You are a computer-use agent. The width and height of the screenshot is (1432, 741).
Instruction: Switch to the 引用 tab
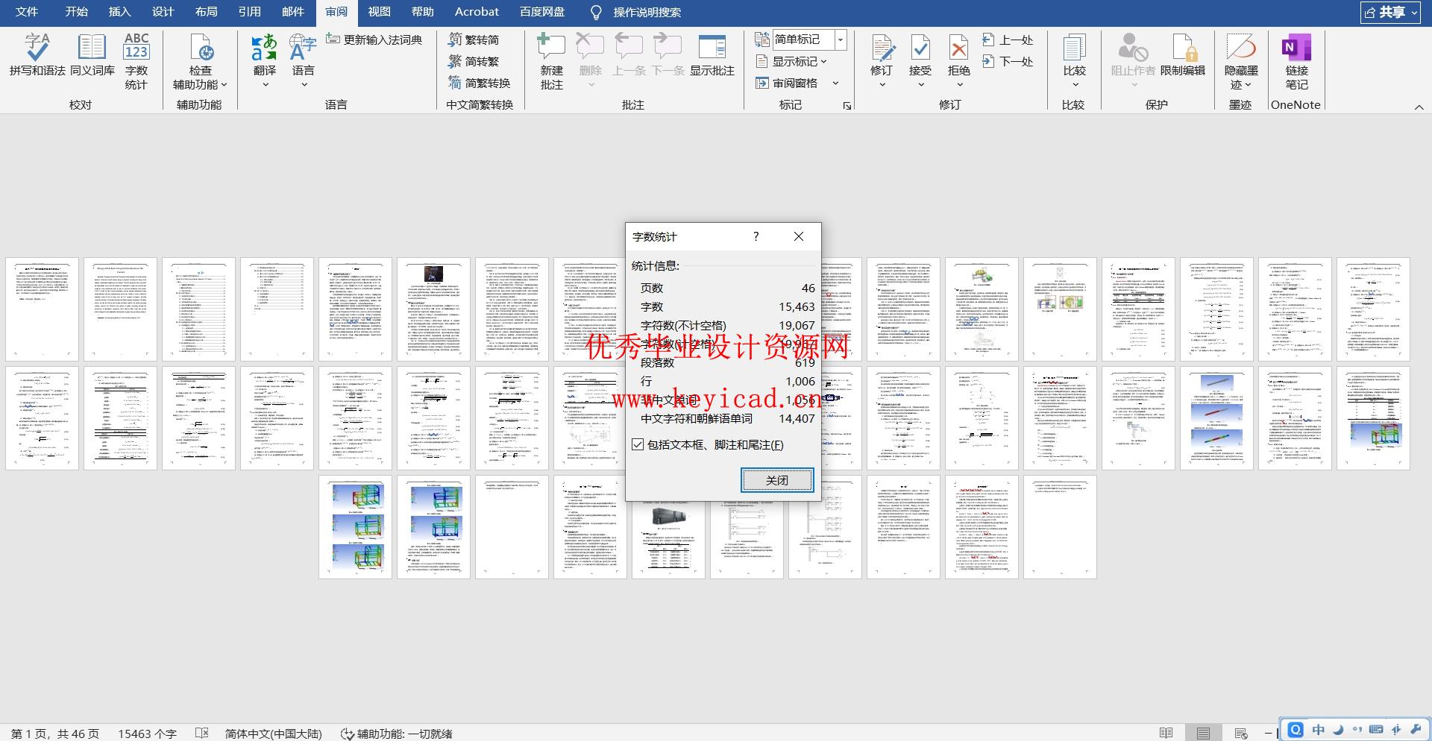[x=249, y=12]
